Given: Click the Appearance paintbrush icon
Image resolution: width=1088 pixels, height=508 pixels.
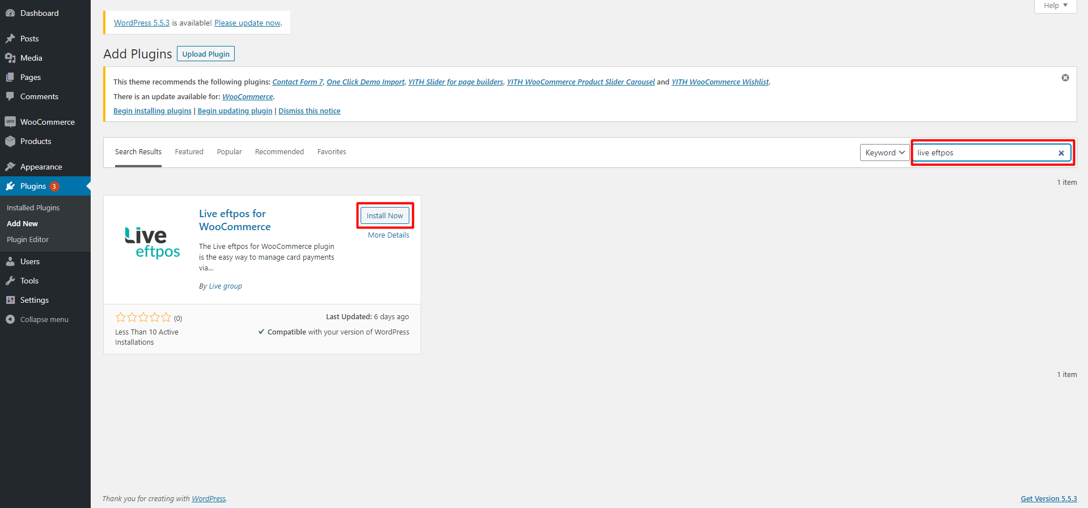Looking at the screenshot, I should (10, 167).
